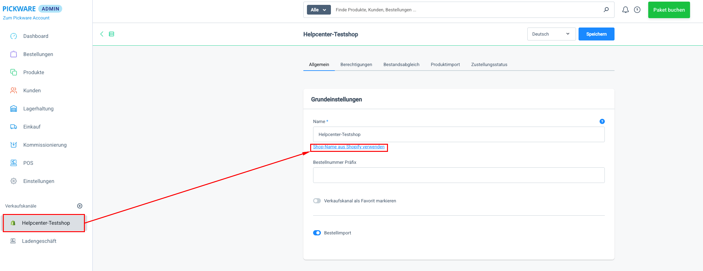Click the Bestellnummer Präfix input field
The width and height of the screenshot is (703, 271).
tap(459, 175)
